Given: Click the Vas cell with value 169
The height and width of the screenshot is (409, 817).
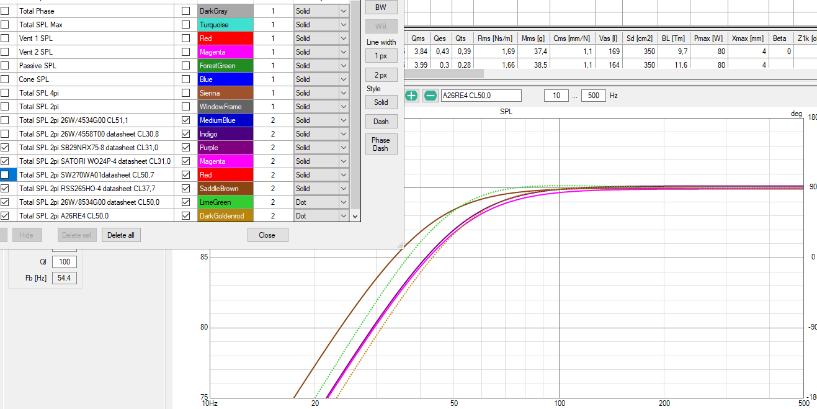Looking at the screenshot, I should (x=609, y=52).
